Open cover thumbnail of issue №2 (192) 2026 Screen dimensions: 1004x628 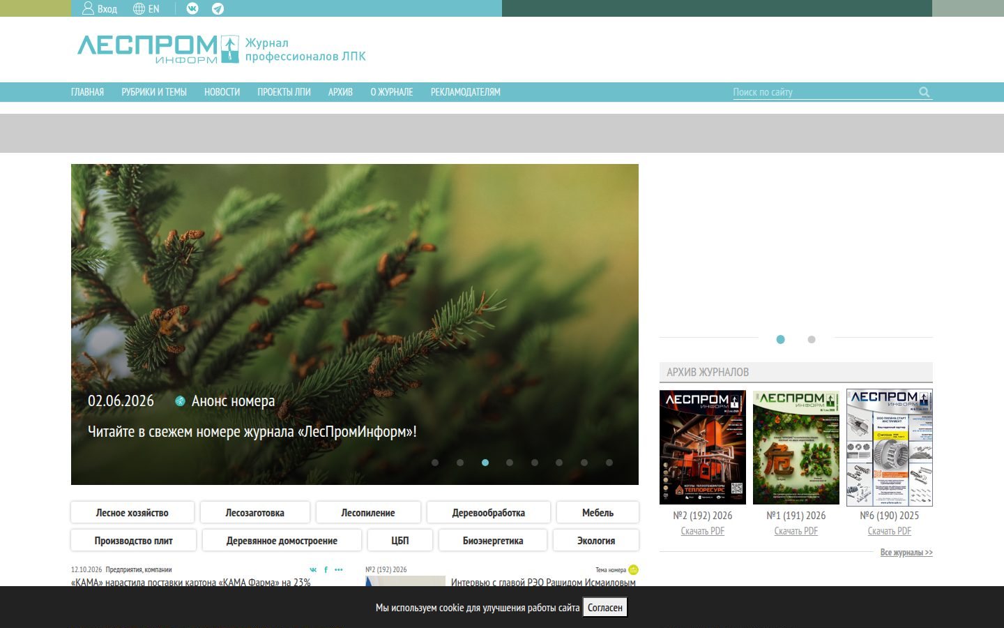[x=703, y=447]
